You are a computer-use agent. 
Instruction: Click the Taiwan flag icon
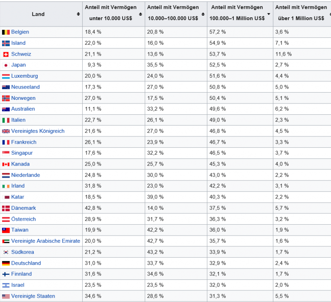tap(6, 230)
